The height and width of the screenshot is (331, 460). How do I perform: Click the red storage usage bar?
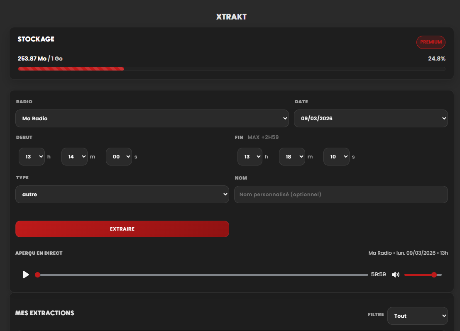coord(71,69)
